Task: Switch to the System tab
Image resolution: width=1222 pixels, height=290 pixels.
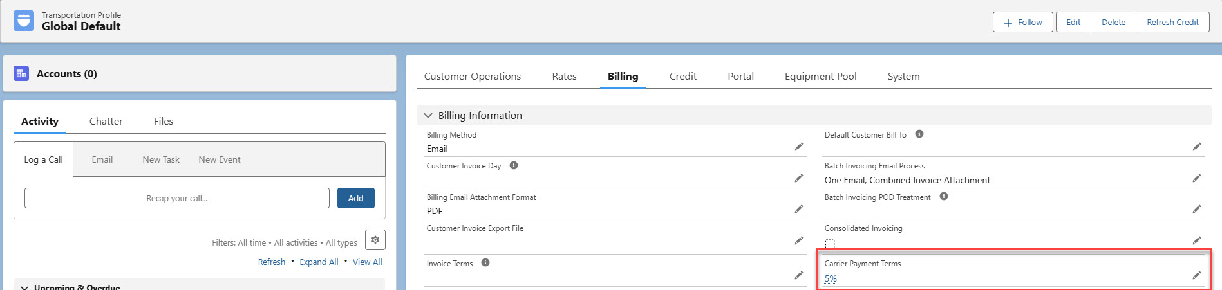Action: tap(903, 76)
